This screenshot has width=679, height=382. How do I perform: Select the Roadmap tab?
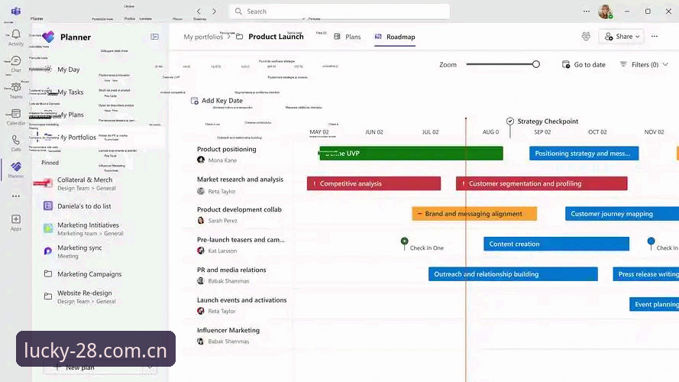coord(395,37)
